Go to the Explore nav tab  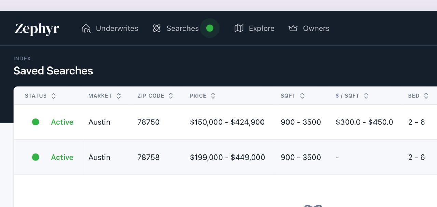point(261,28)
